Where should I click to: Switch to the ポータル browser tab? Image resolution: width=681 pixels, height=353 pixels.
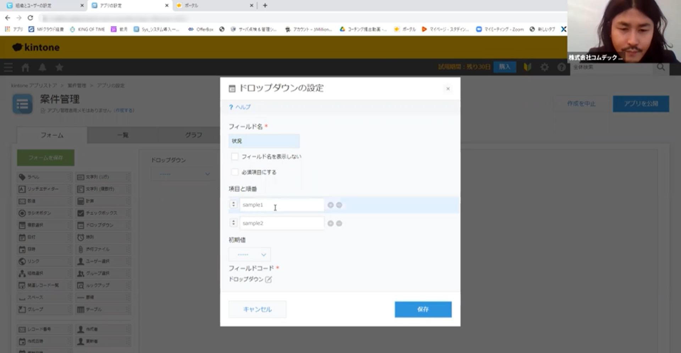tap(215, 5)
